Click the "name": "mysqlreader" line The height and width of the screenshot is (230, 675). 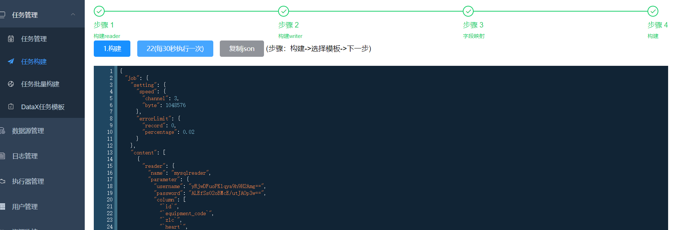point(179,173)
